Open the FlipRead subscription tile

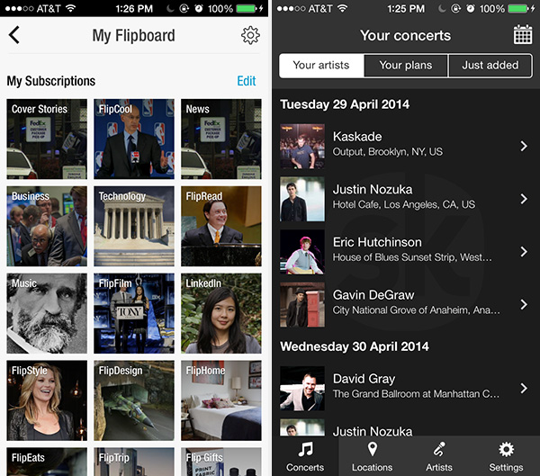click(x=221, y=226)
